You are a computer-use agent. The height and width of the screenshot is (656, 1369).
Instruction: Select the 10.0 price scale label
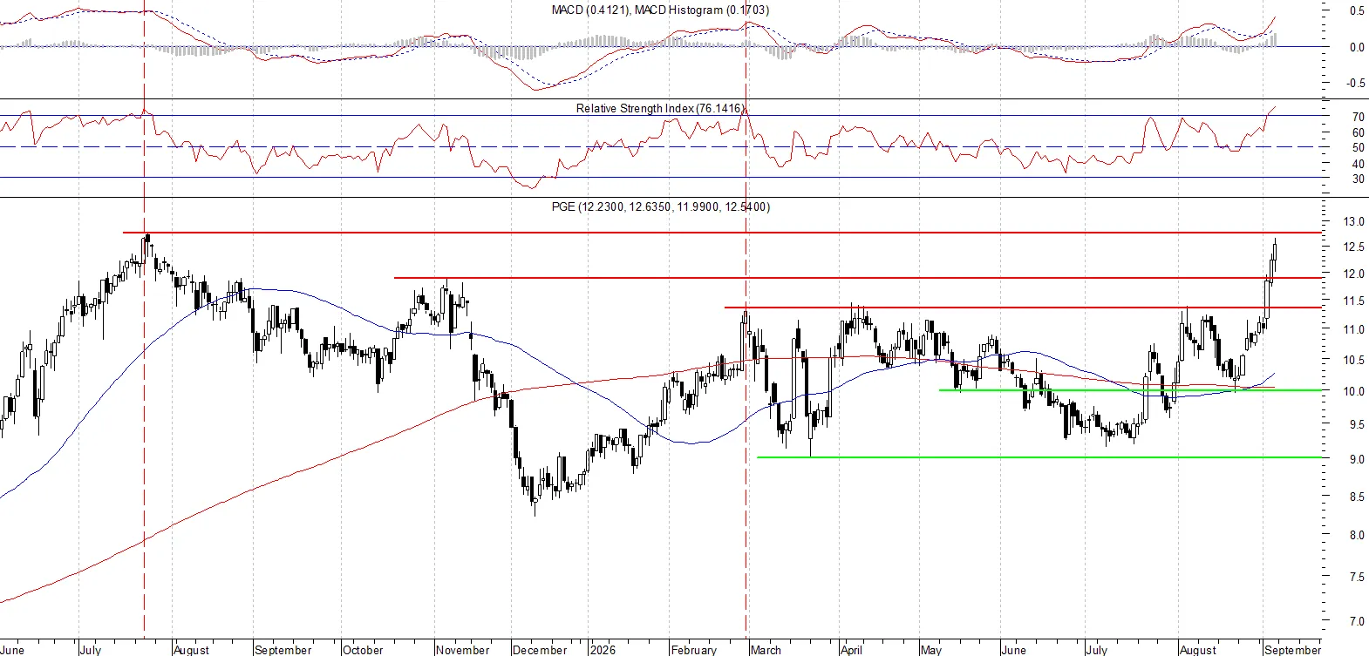pyautogui.click(x=1353, y=391)
